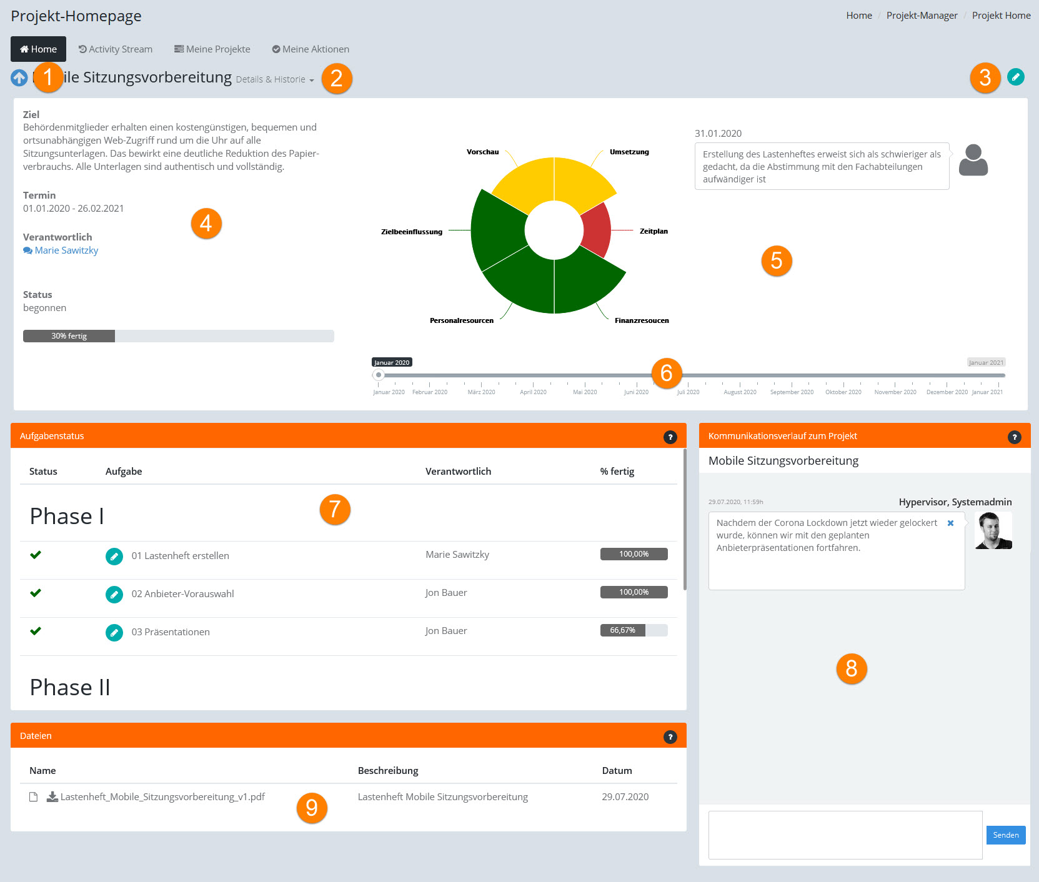Open Marie Sawitzky responsible link
Viewport: 1039px width, 882px height.
tap(66, 250)
